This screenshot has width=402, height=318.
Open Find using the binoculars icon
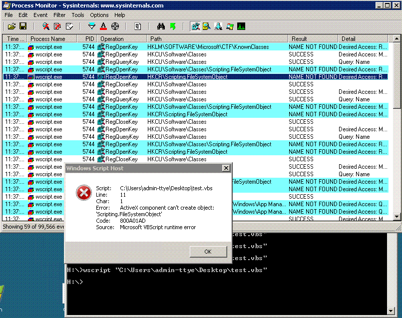(x=161, y=26)
